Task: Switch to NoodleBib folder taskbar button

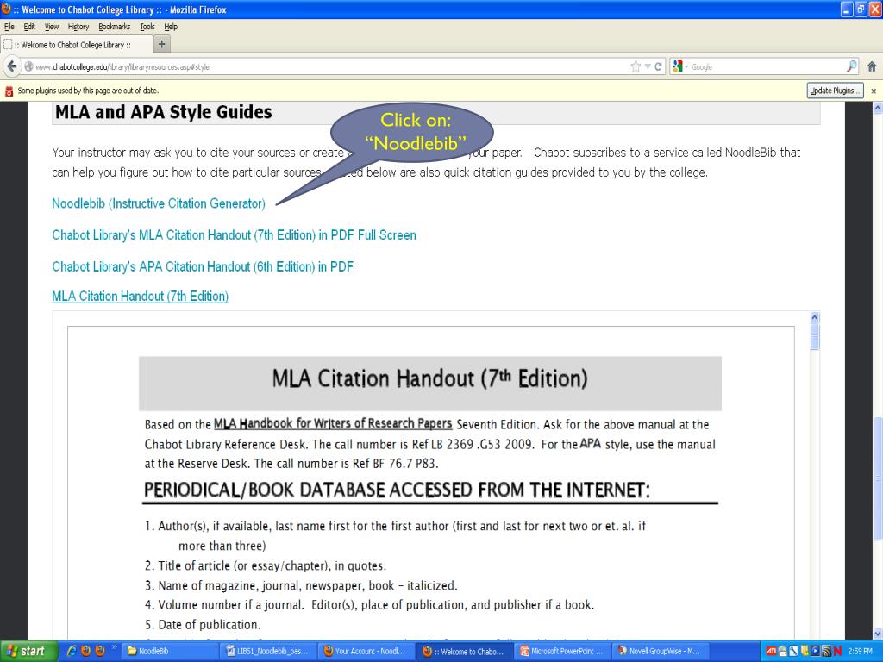Action: pos(169,652)
